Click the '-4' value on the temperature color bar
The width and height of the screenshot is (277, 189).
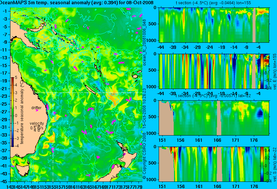[x=16, y=146]
